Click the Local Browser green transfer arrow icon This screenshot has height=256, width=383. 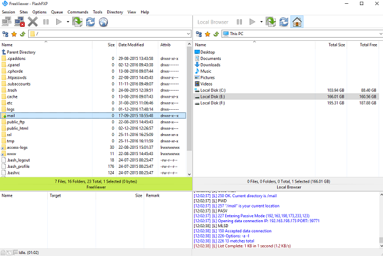pos(271,22)
